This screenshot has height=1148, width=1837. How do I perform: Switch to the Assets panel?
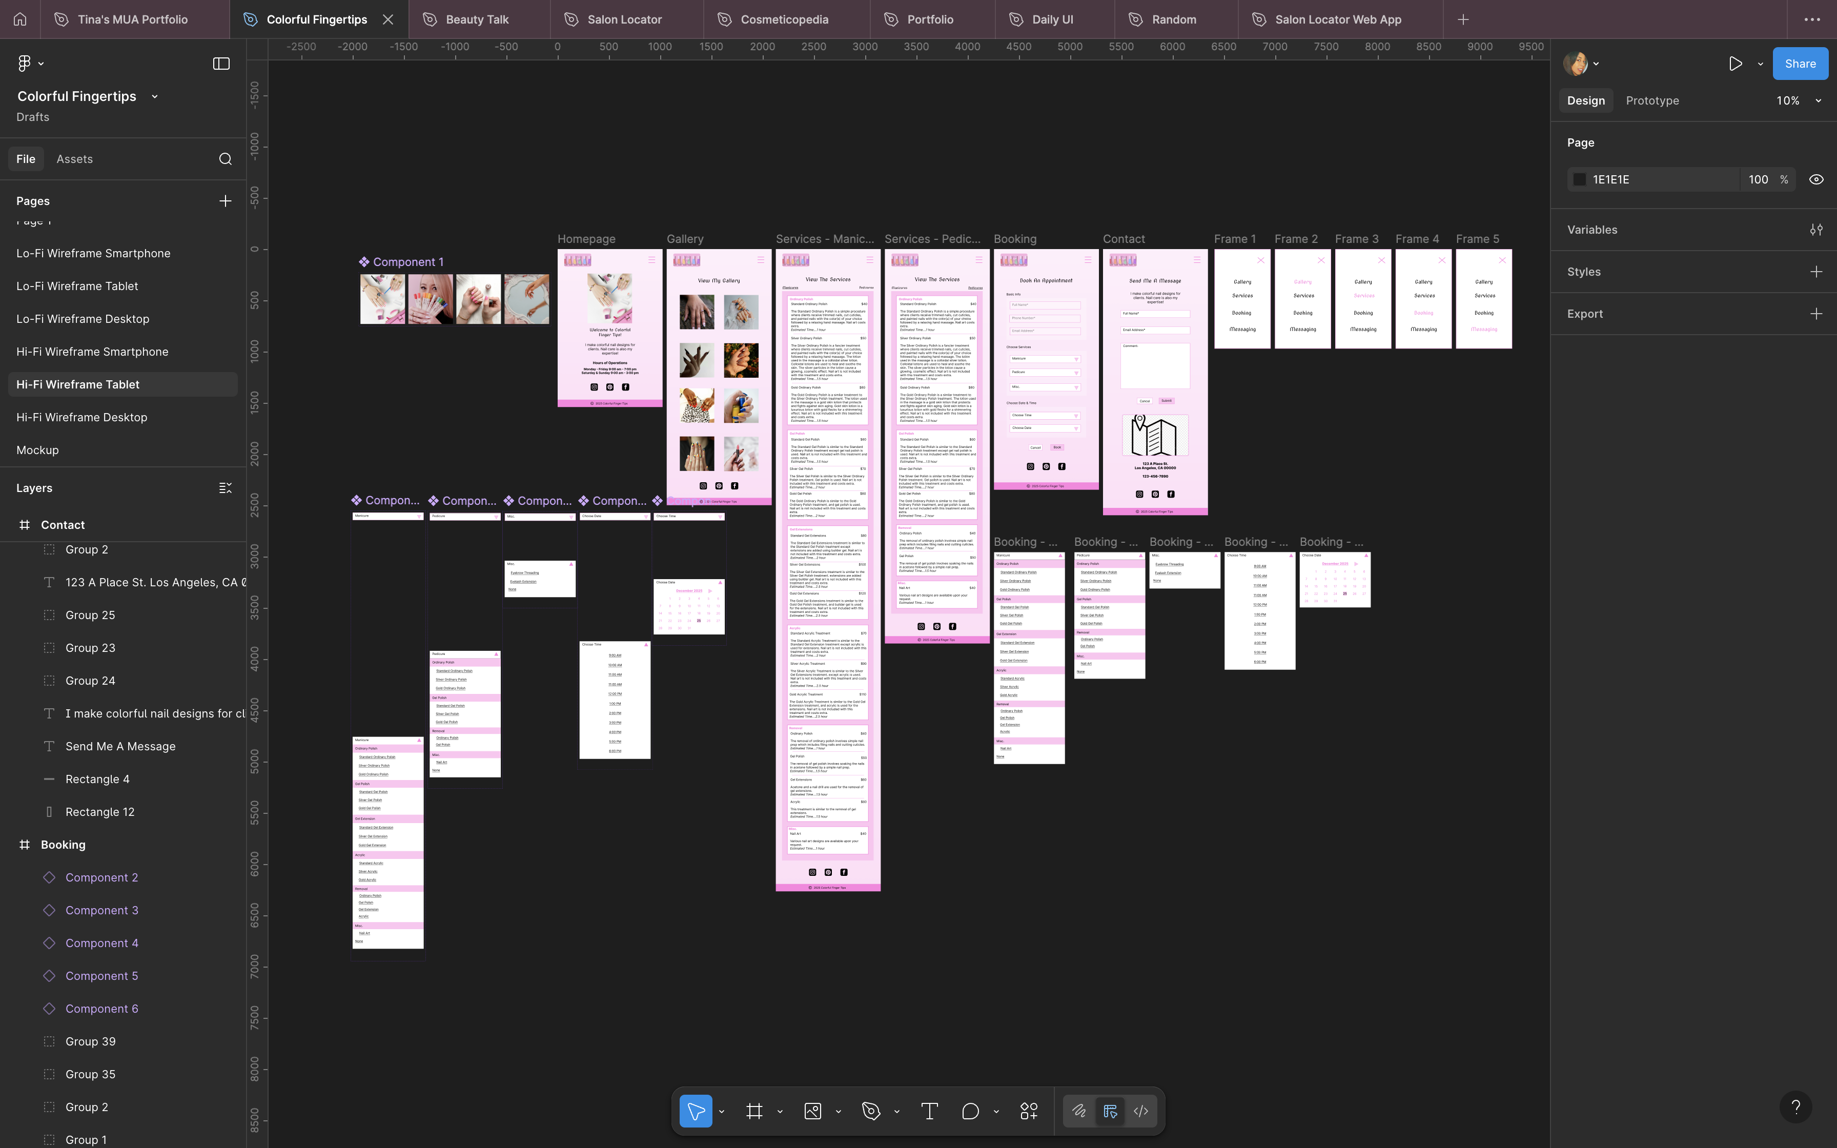click(x=74, y=159)
